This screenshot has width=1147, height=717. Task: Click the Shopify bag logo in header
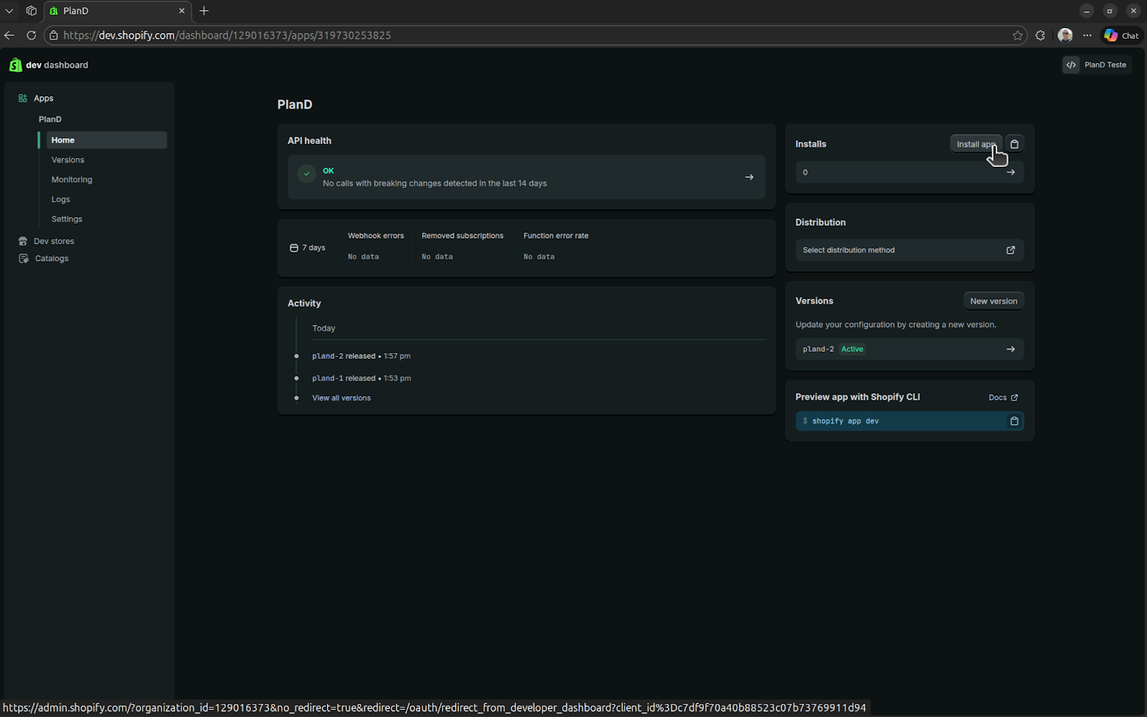(15, 65)
